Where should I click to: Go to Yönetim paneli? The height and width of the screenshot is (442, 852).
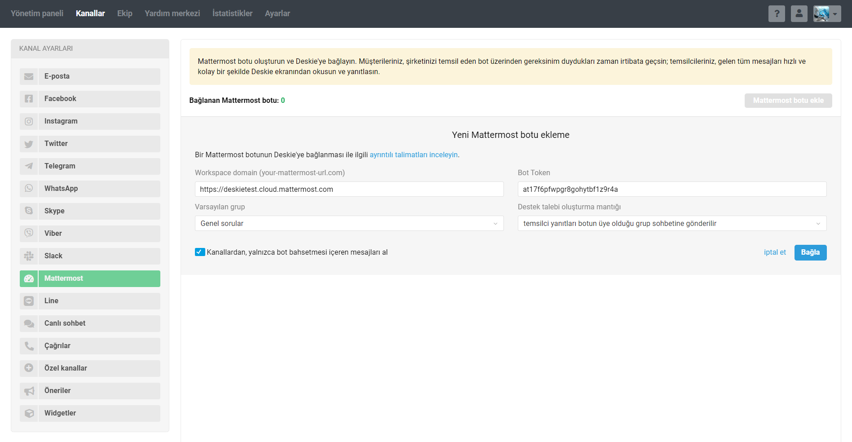tap(37, 13)
